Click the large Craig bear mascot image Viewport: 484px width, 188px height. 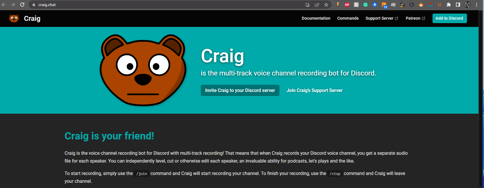(x=143, y=70)
